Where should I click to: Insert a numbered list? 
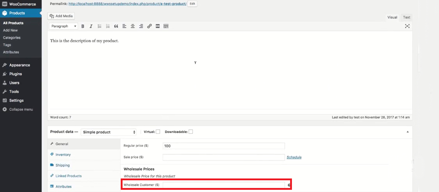click(x=108, y=26)
